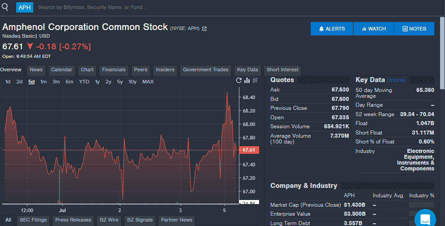Viewport: 445px width, 226px height.
Task: Switch to bar chart type icon
Action: point(247,81)
